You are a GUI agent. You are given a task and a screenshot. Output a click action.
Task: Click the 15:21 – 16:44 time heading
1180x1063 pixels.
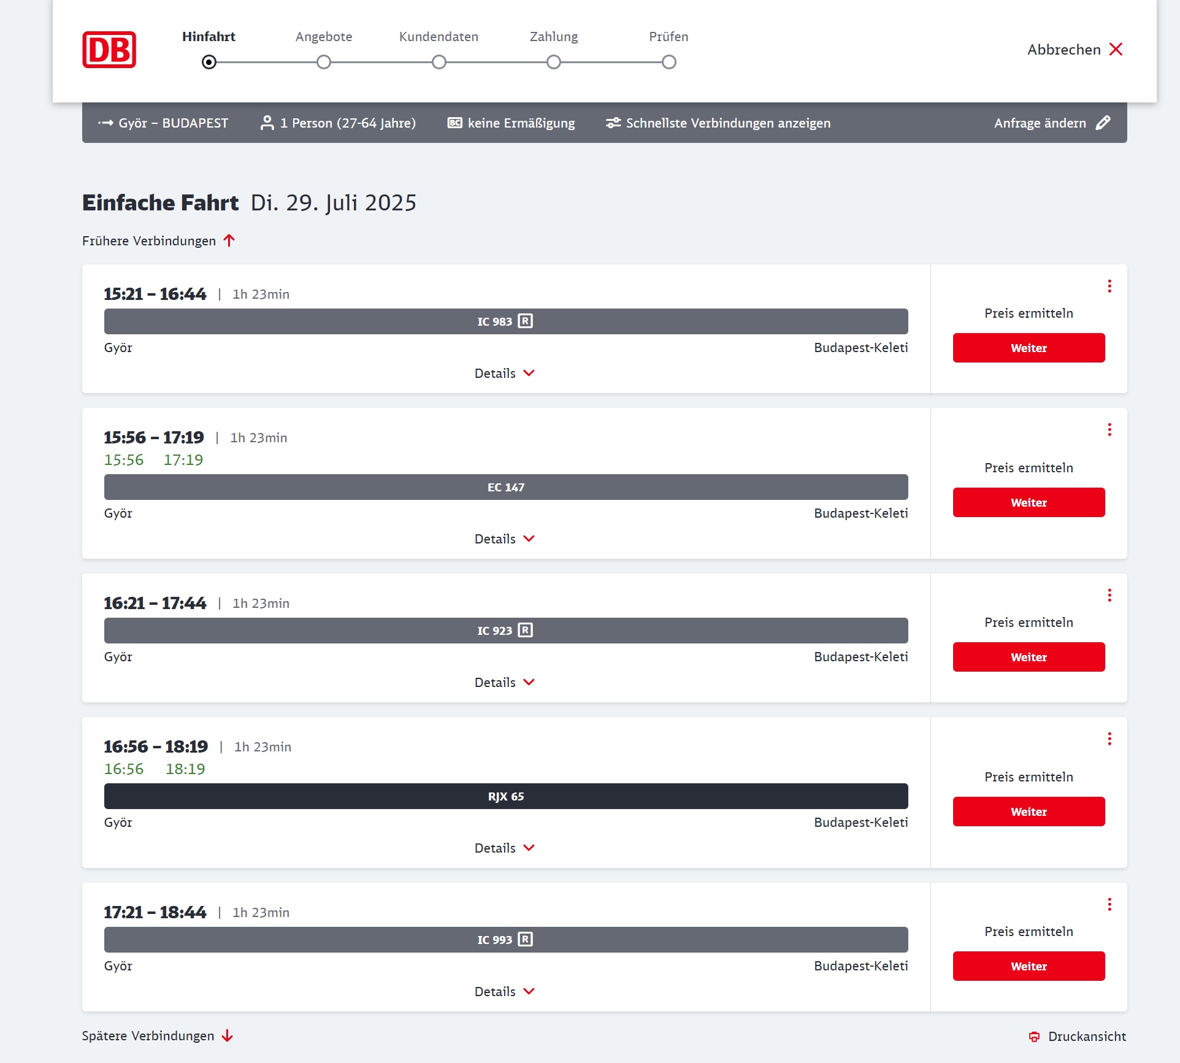click(155, 294)
